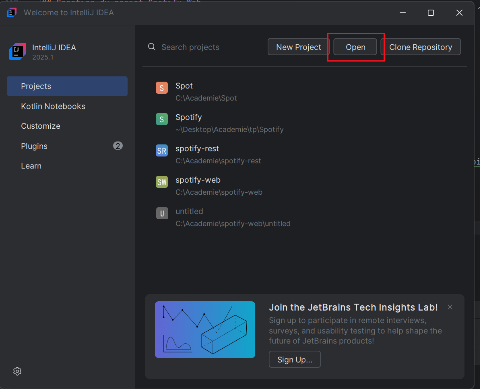Select the Projects tab in sidebar

point(67,86)
